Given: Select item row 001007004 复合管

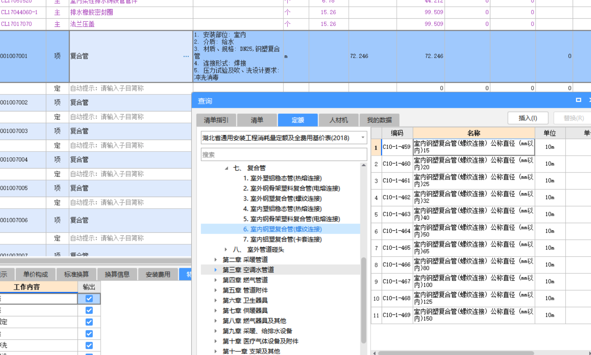Looking at the screenshot, I should point(96,160).
